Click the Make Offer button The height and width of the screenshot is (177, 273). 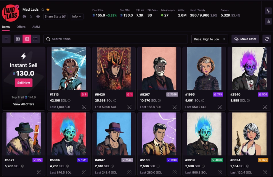(x=245, y=39)
